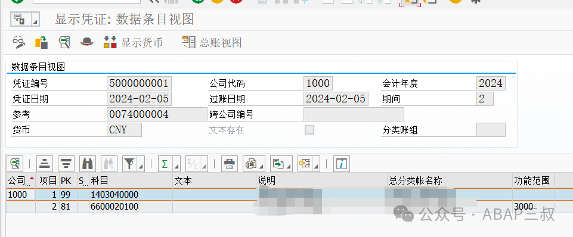Select the 总分类帐名称 column header
The image size is (573, 237).
(x=450, y=181)
